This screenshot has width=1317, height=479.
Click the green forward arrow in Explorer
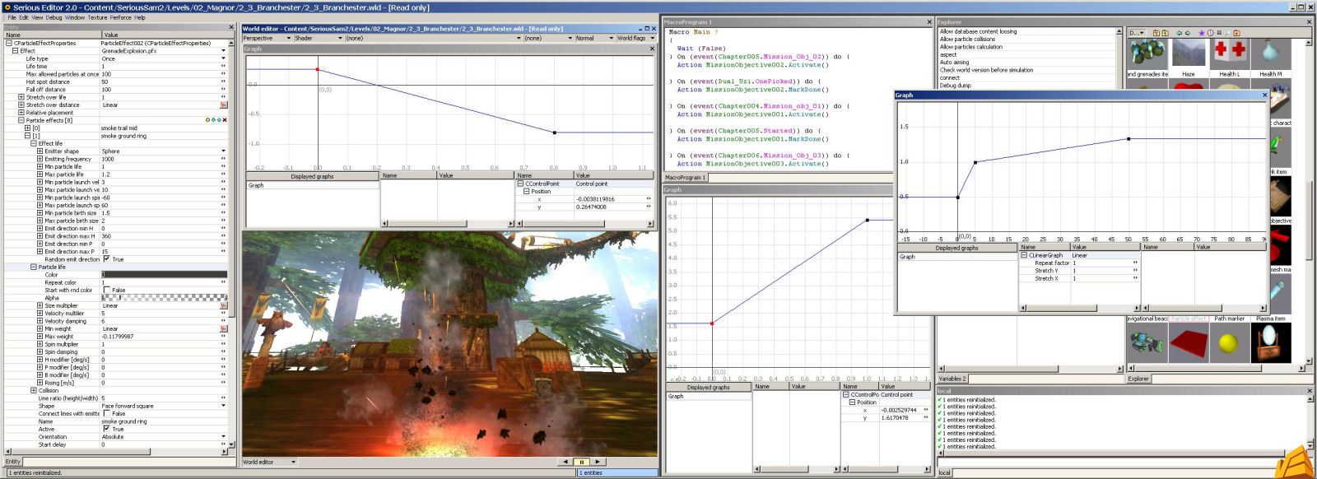(1187, 33)
